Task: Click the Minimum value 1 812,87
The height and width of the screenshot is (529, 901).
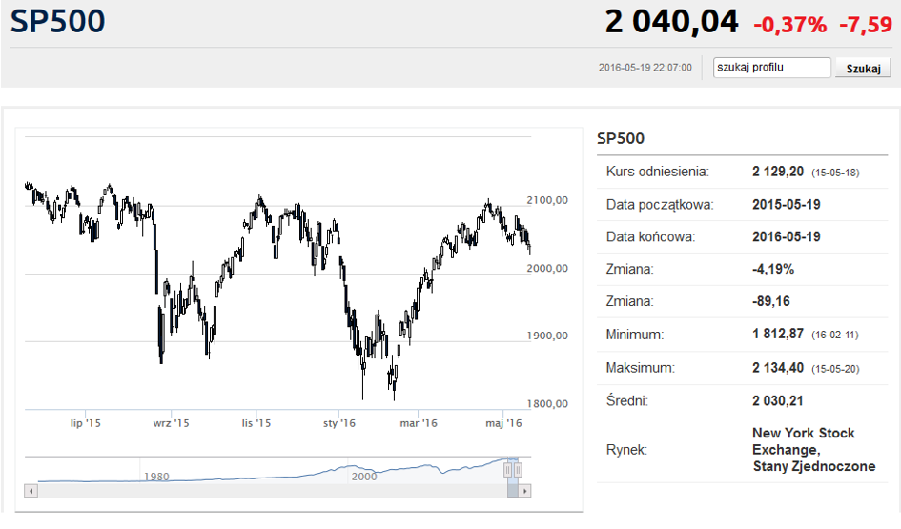Action: pos(778,335)
